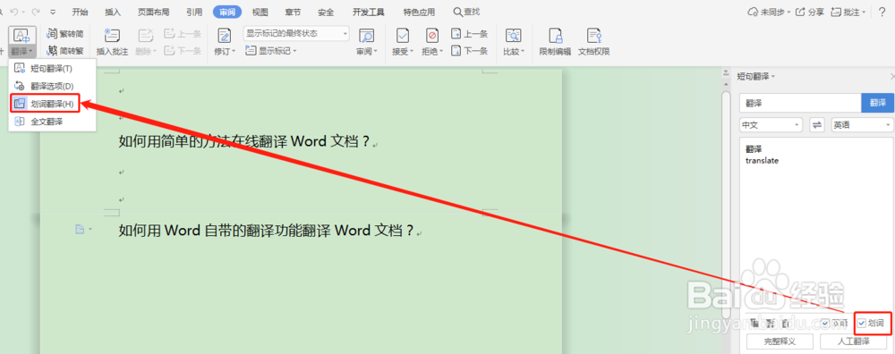Click the Compare (比较) icon
Screen dimensions: 895x354
coord(514,36)
